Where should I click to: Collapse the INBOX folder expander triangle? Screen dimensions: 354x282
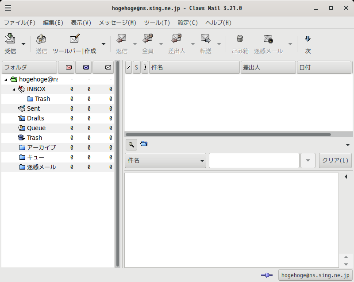(x=14, y=89)
